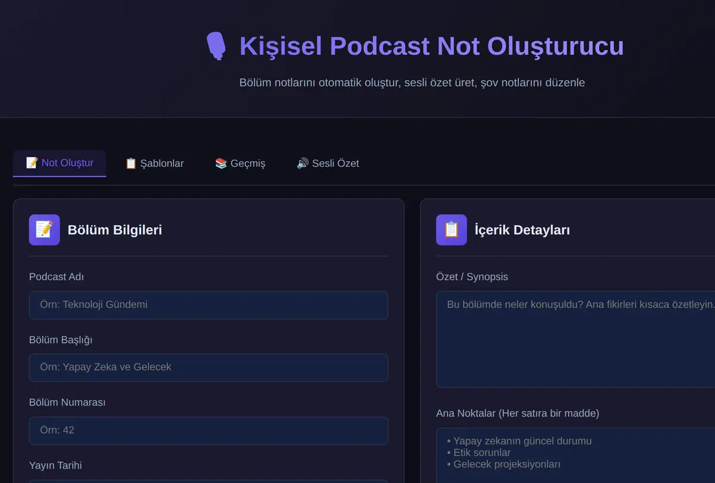Open the Geçmiş tab
Image resolution: width=715 pixels, height=483 pixels.
point(240,163)
